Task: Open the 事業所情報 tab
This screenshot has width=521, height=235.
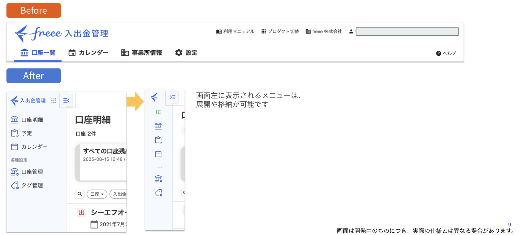Action: point(142,53)
